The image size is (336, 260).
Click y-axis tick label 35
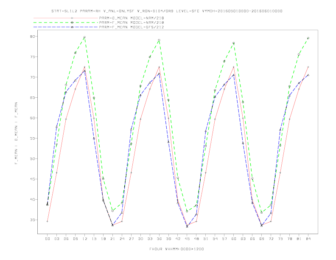point(32,220)
